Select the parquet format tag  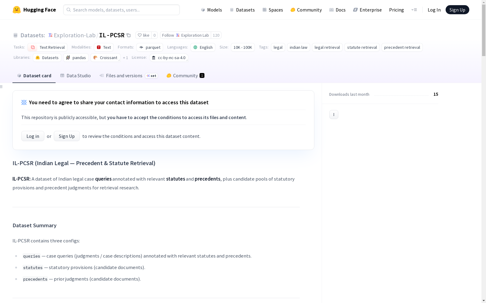150,47
